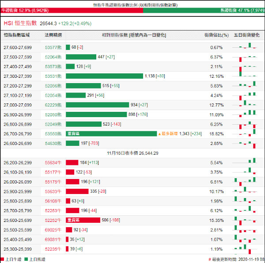The image size is (265, 263).
Task: Open bear certificate link 52054熊
Action: pos(53,95)
